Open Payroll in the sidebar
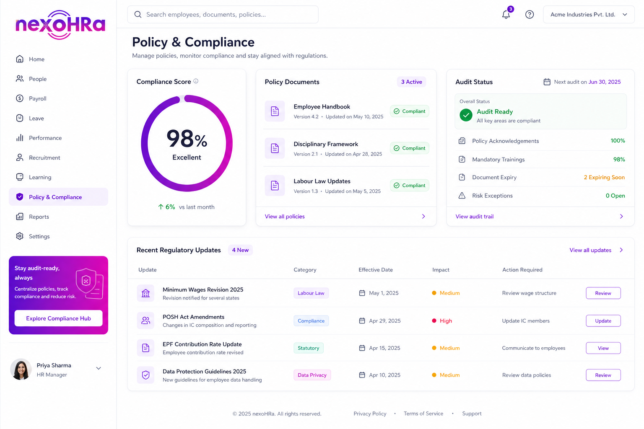 coord(58,98)
